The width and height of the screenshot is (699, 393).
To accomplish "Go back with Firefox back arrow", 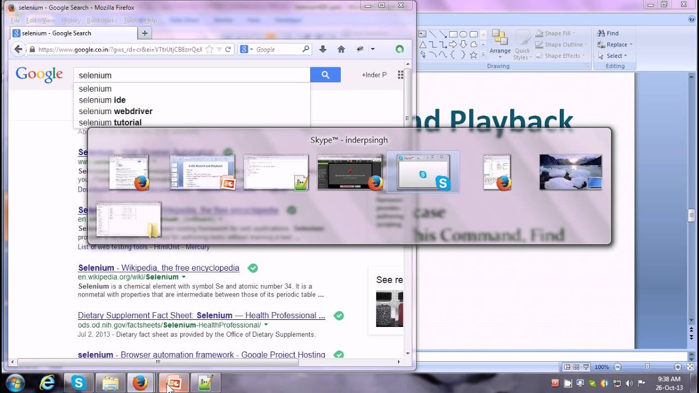I will click(18, 49).
